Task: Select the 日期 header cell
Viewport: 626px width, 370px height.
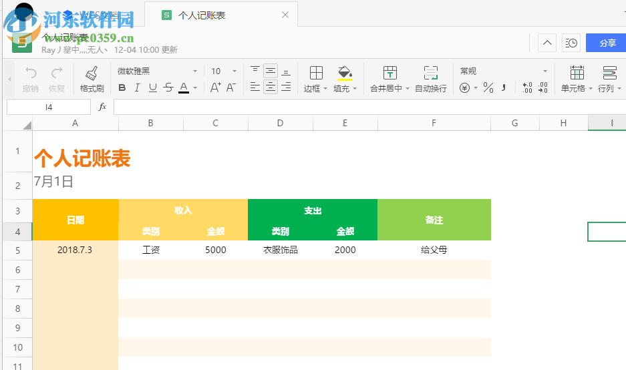Action: 75,220
